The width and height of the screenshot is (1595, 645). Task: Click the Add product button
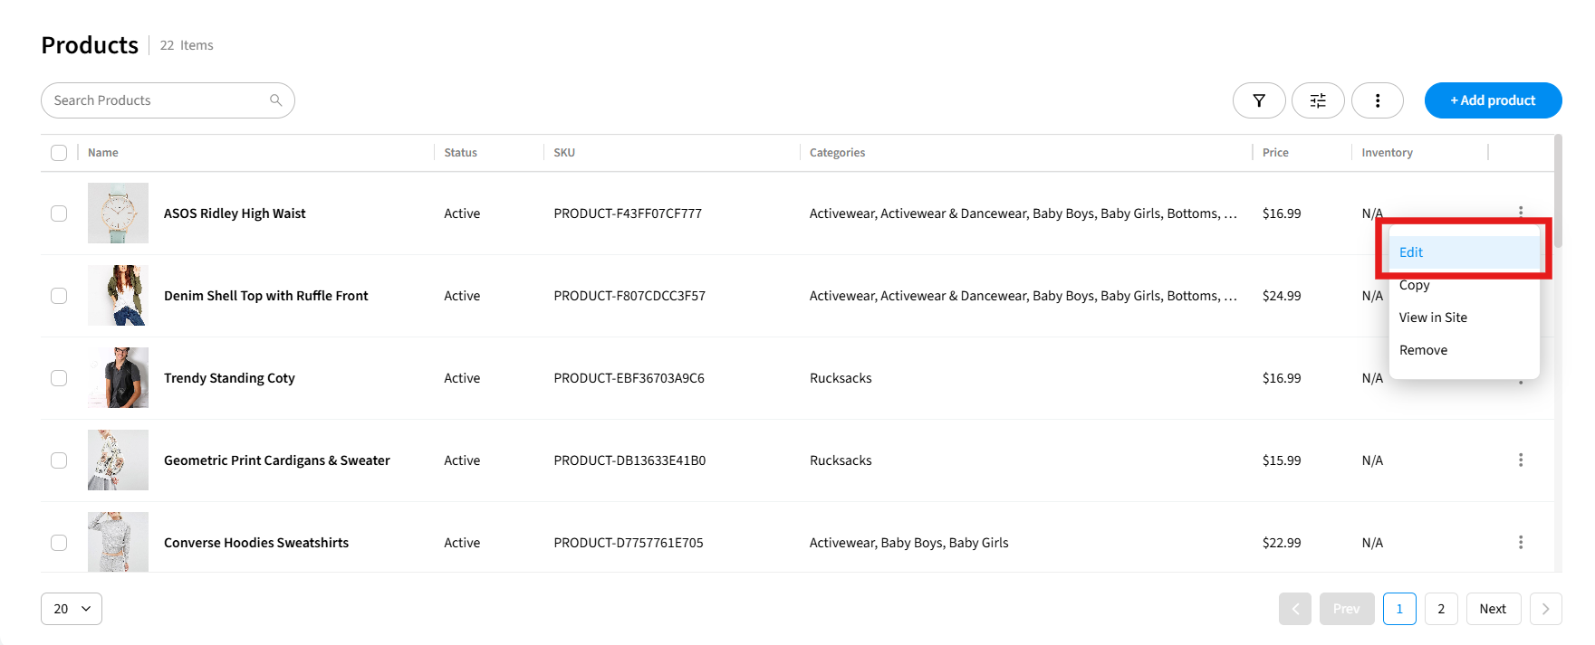point(1493,100)
